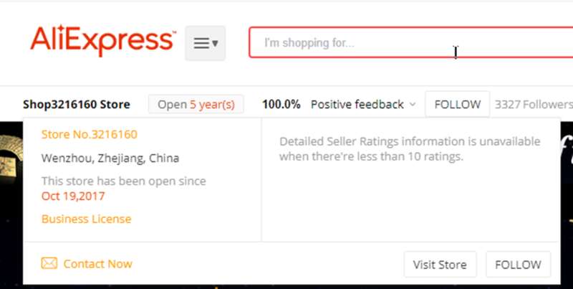
Task: Click the Oct 19,2017 opening date
Action: [73, 196]
